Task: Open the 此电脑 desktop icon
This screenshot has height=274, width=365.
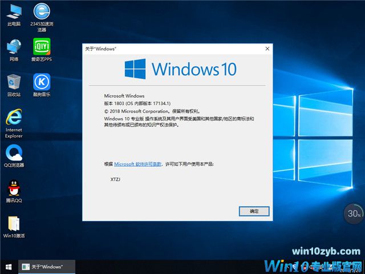Action: (14, 14)
